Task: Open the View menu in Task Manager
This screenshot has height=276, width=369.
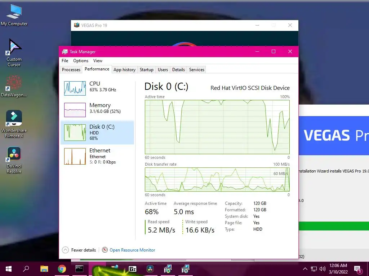Action: coord(98,60)
